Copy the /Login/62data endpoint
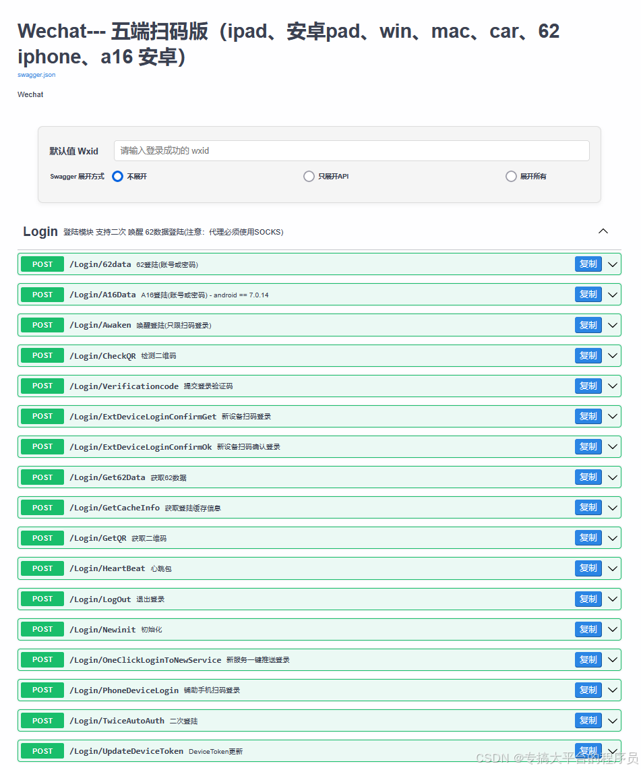Image resolution: width=641 pixels, height=770 pixels. coord(588,264)
